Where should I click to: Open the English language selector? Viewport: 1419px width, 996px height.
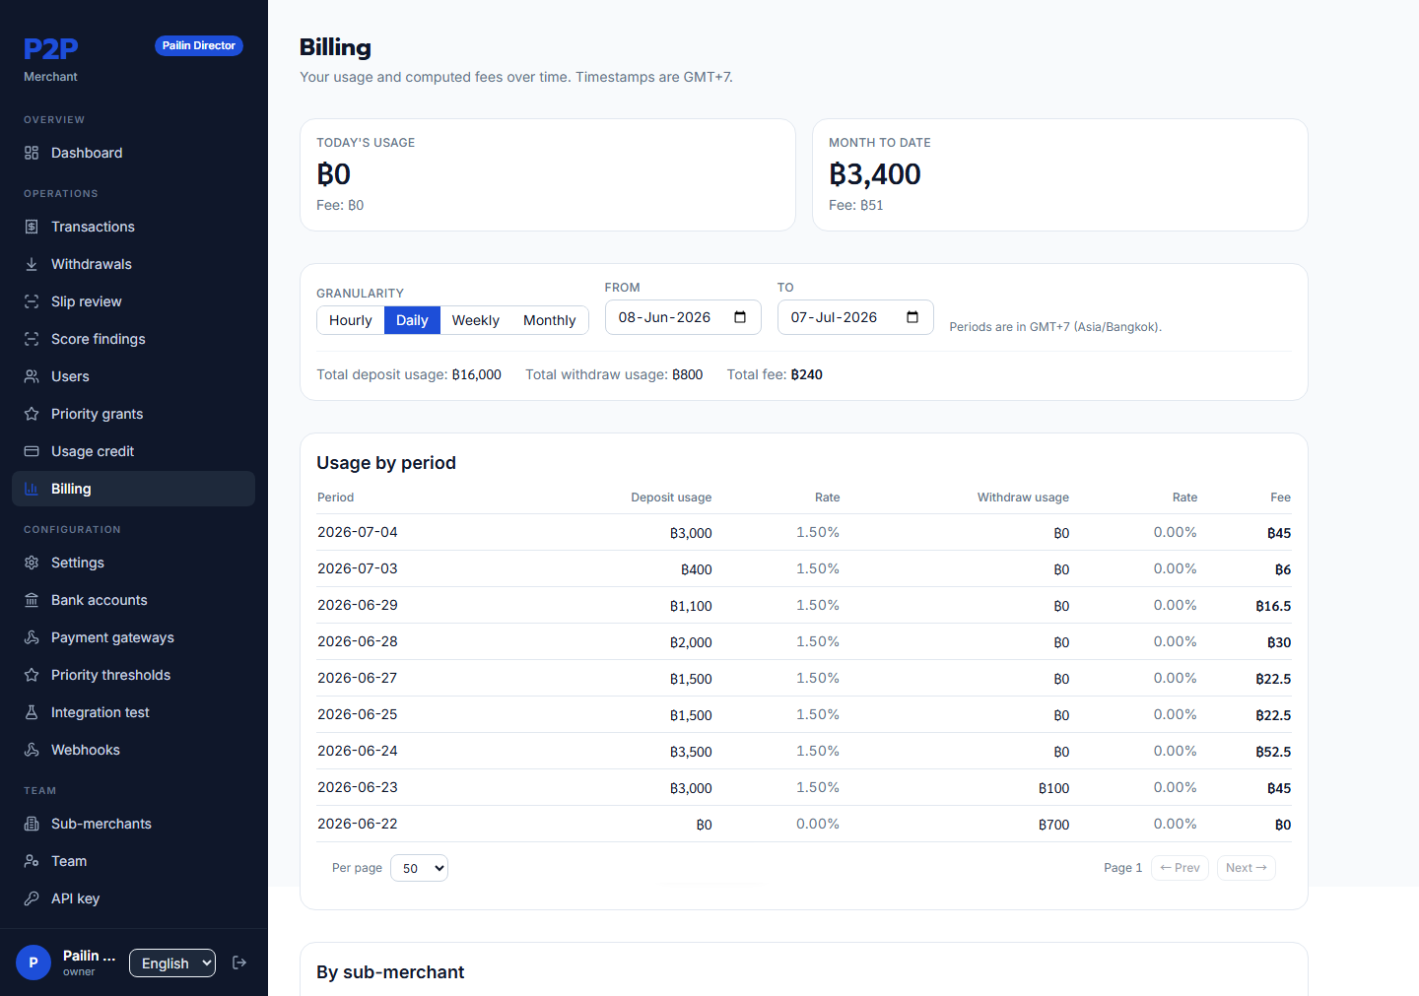[172, 963]
